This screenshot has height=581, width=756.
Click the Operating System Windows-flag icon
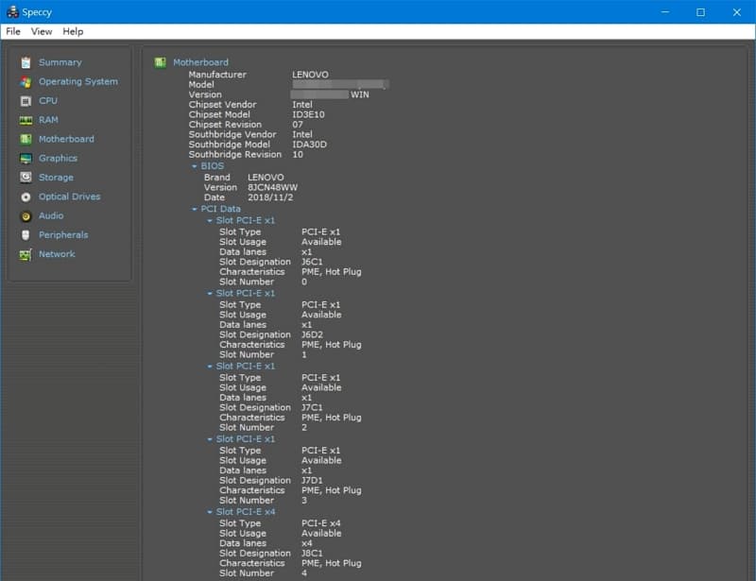pos(26,82)
